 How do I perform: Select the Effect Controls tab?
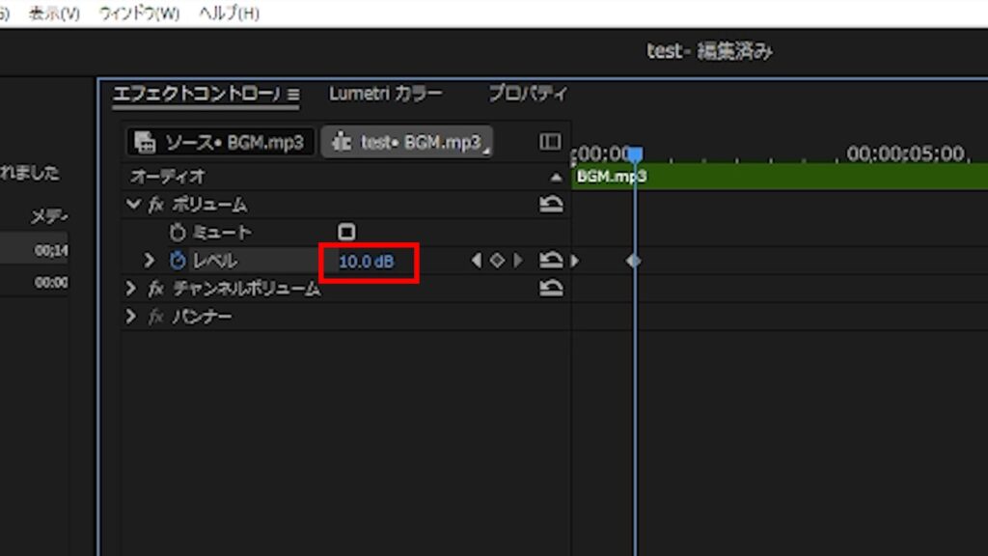tap(196, 94)
